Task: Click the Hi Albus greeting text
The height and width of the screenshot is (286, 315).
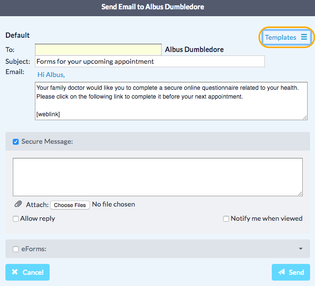Action: [x=51, y=75]
